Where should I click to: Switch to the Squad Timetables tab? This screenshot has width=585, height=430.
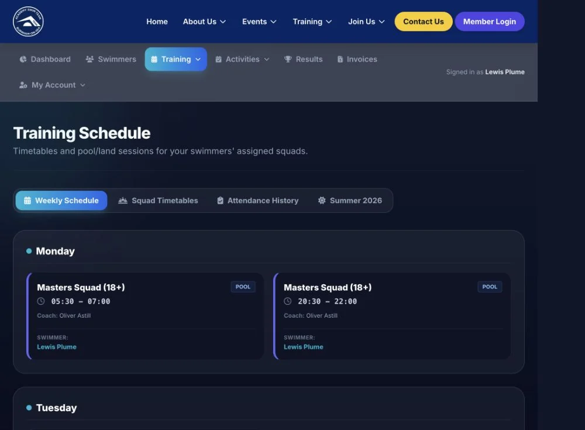[x=158, y=201]
